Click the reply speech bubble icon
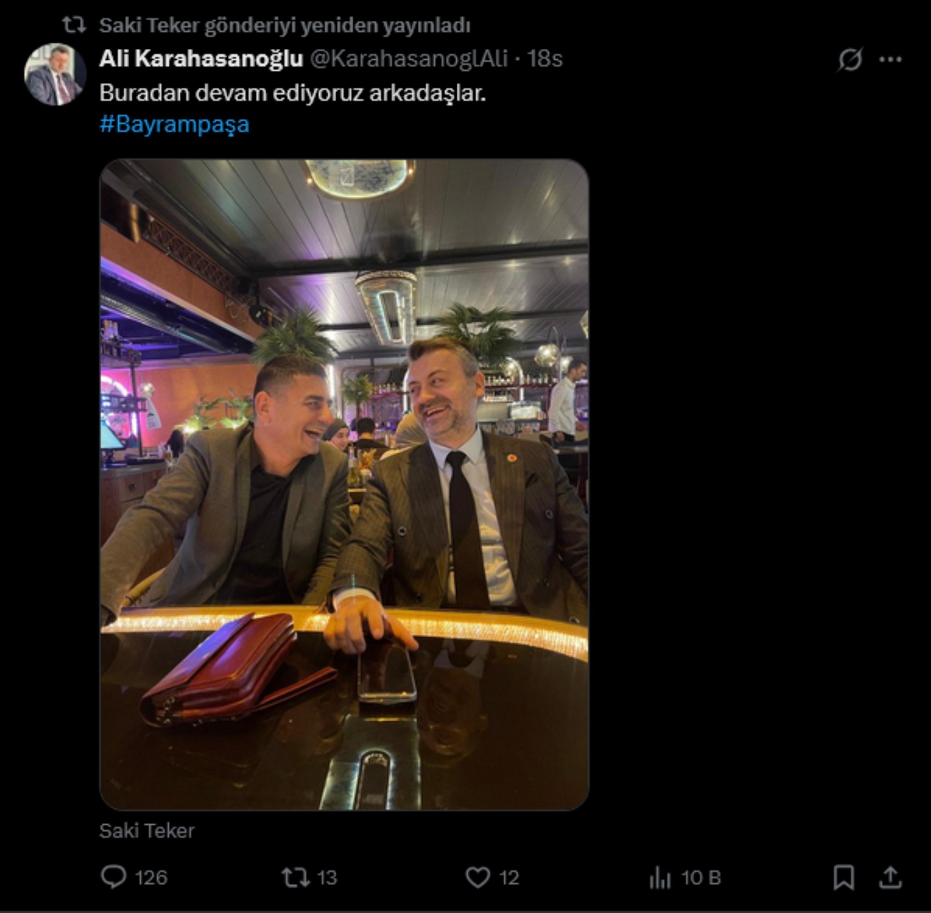The height and width of the screenshot is (913, 931). [113, 877]
